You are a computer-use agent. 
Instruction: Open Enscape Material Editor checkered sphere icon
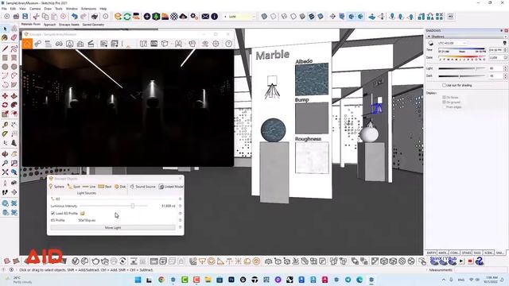[174, 16]
